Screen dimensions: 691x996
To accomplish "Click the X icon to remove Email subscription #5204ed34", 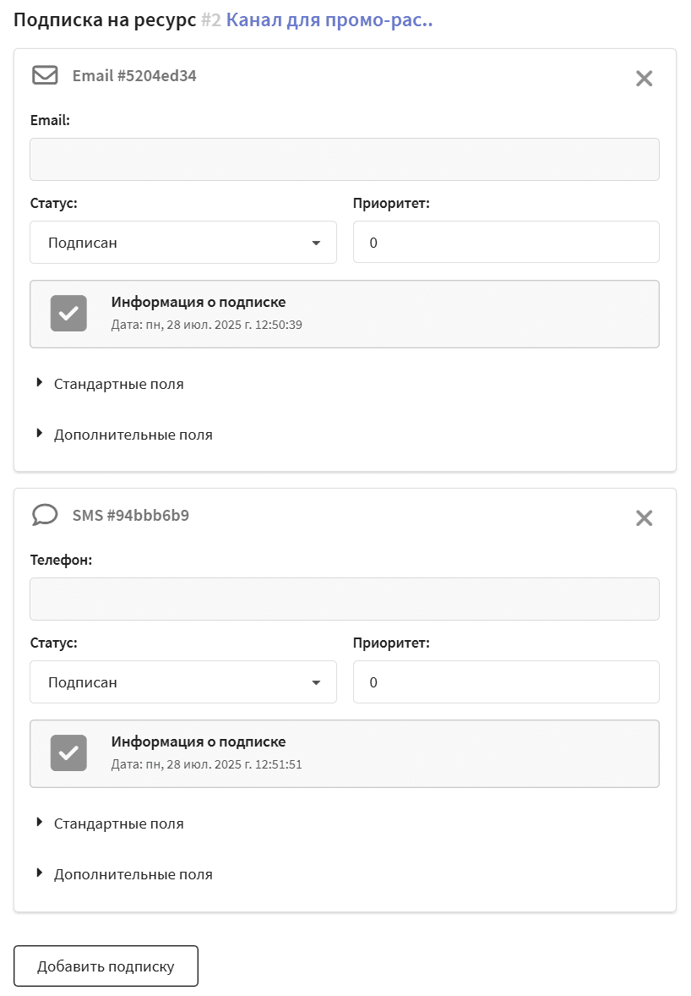I will [644, 78].
